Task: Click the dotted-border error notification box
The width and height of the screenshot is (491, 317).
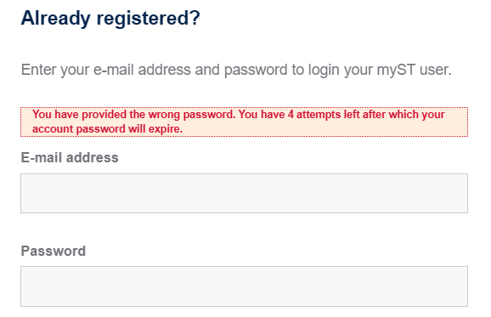Action: [x=244, y=122]
